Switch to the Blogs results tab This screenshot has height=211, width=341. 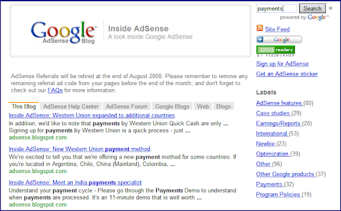click(x=224, y=106)
